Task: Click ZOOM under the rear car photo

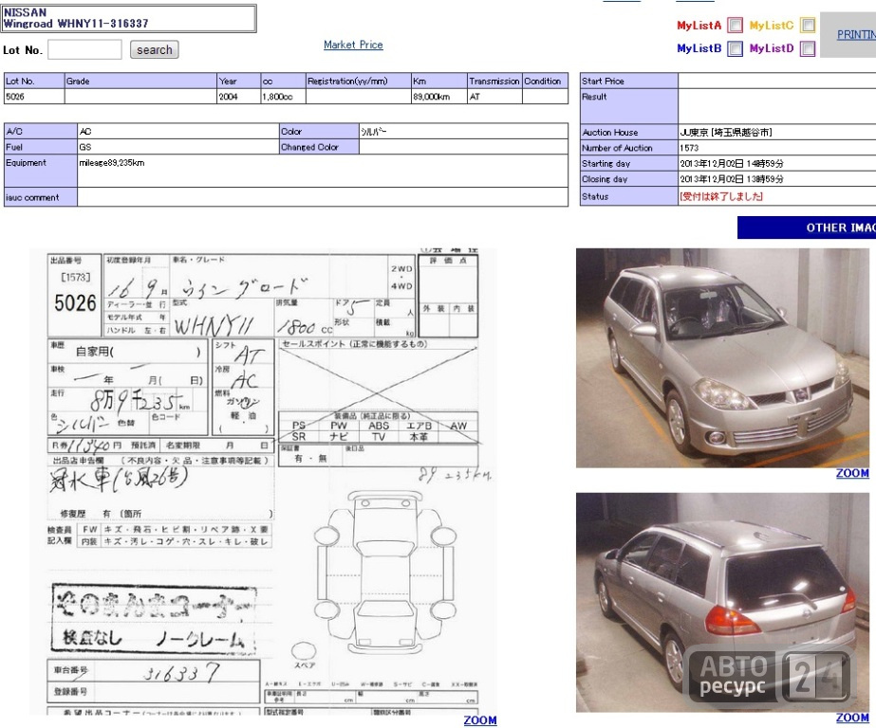Action: (852, 718)
